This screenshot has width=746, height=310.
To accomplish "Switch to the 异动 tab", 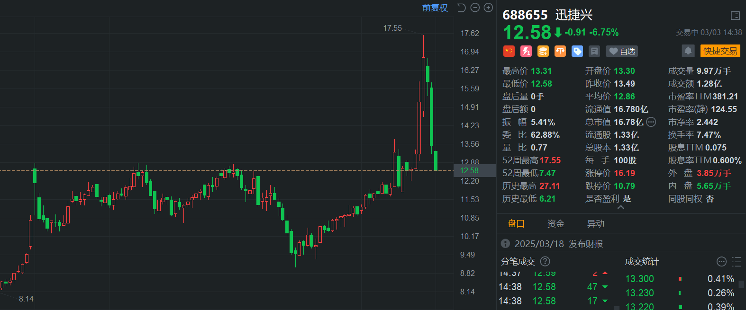I will (596, 224).
